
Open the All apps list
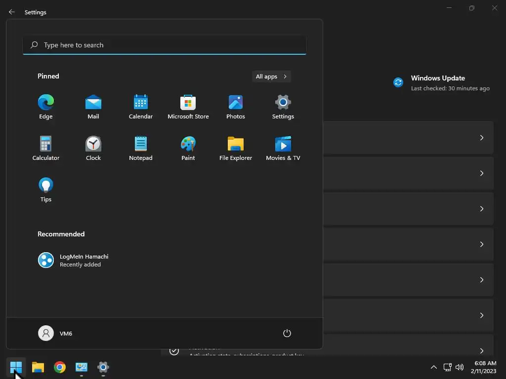point(271,76)
